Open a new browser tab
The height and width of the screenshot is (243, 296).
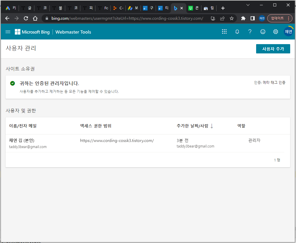point(223,8)
